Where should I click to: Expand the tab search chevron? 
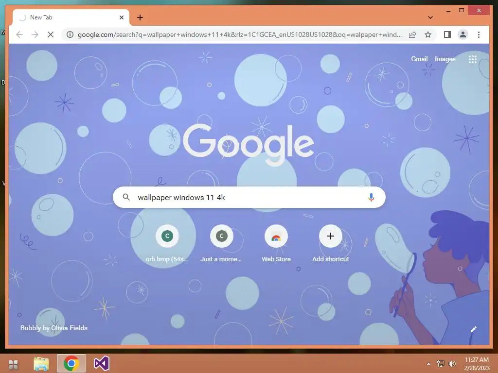pyautogui.click(x=430, y=17)
